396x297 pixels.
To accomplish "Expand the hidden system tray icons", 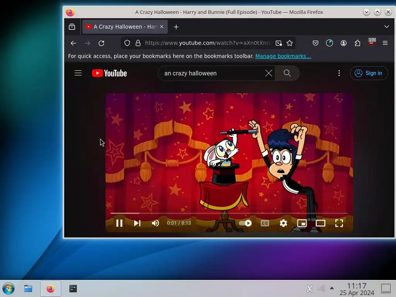I will pyautogui.click(x=332, y=288).
